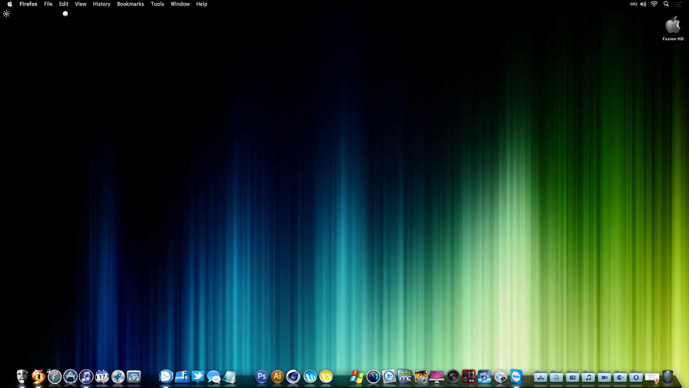Expand the Downloads folder stack in dock

click(x=636, y=377)
